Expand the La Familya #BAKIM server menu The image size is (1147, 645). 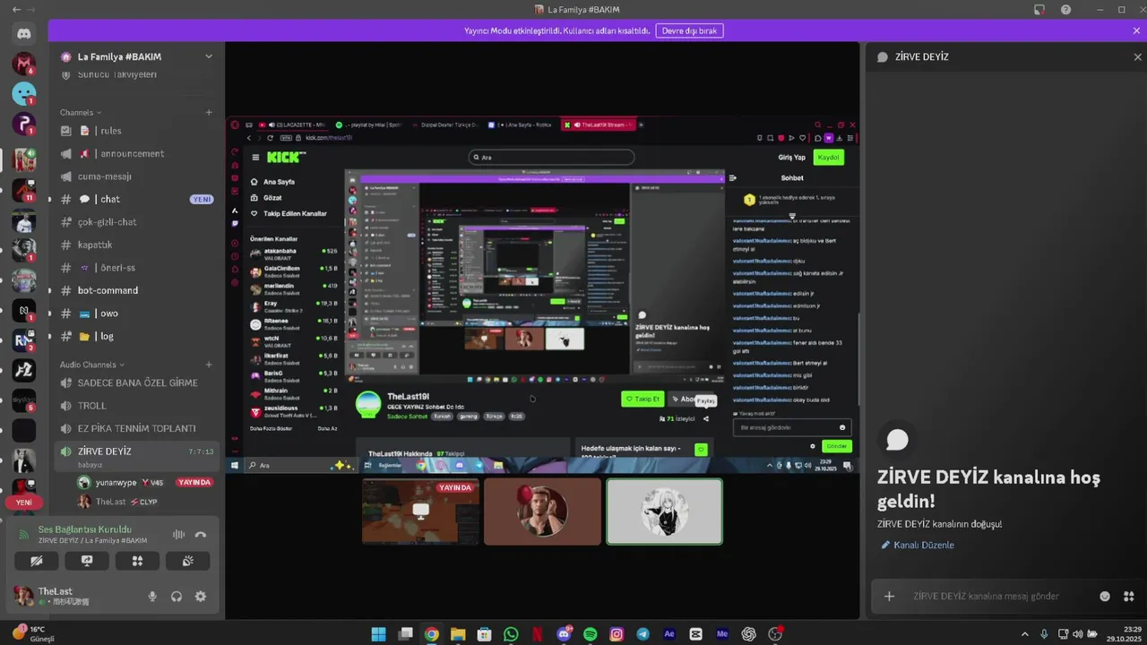pyautogui.click(x=209, y=56)
